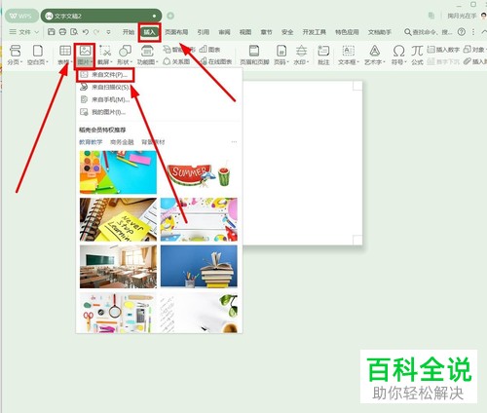Image resolution: width=487 pixels, height=413 pixels.
Task: Insert a 批注 comment
Action: pos(323,55)
